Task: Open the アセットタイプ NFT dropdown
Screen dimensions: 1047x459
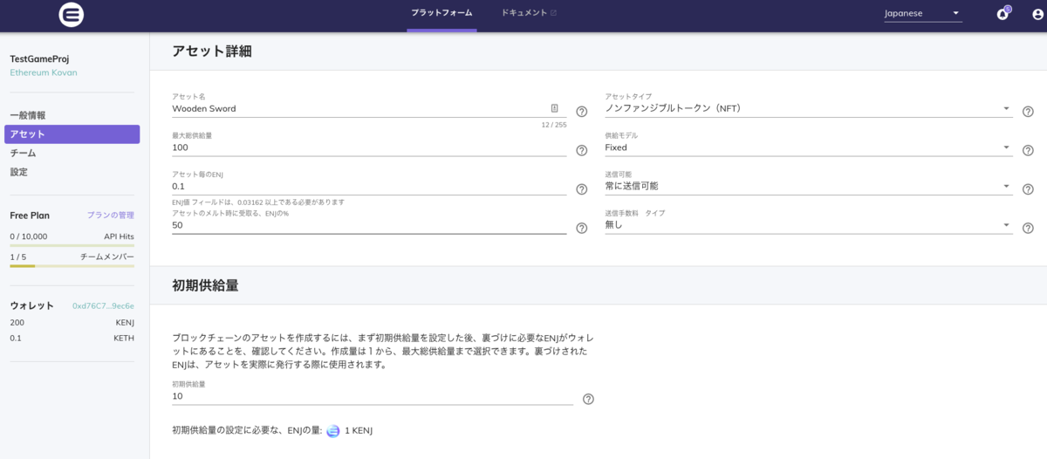Action: (809, 108)
